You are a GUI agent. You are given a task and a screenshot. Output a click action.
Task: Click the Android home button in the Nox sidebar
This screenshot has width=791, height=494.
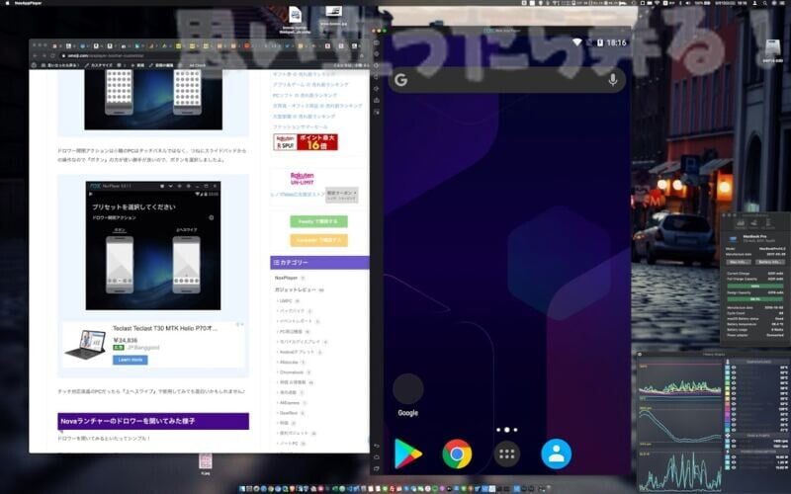[377, 457]
